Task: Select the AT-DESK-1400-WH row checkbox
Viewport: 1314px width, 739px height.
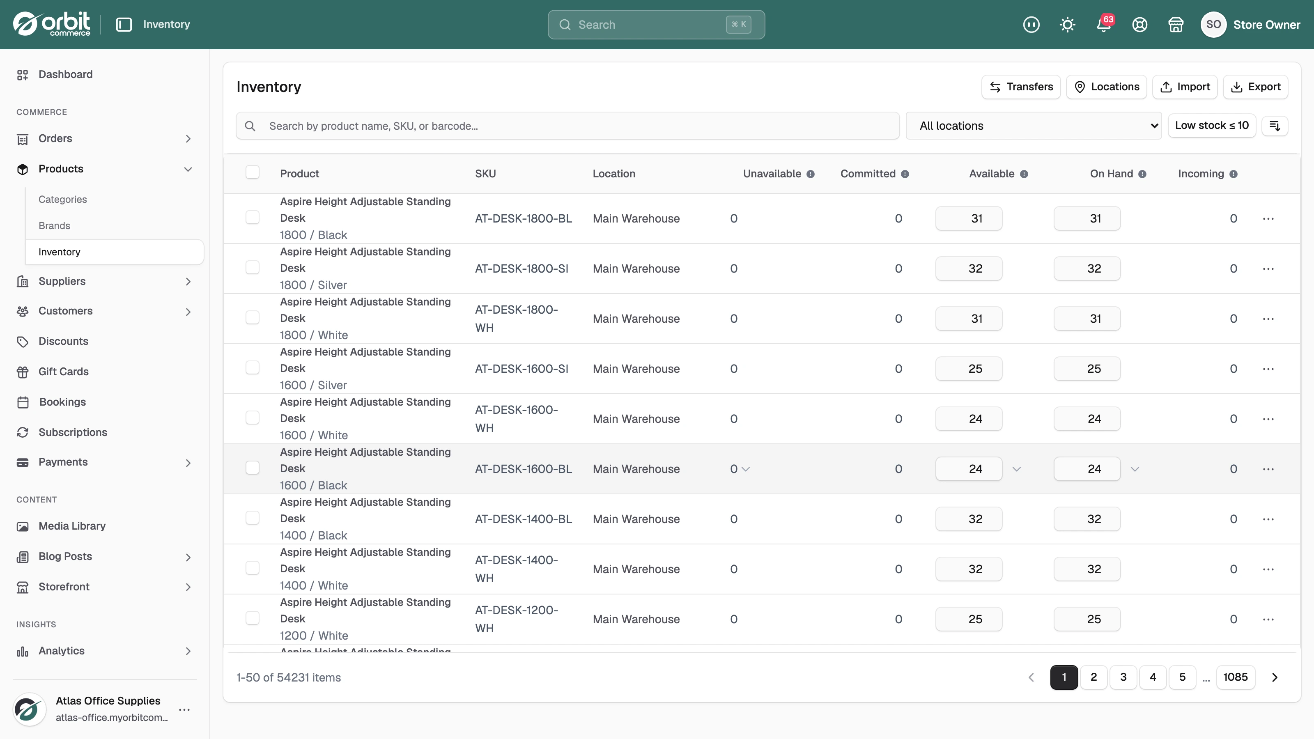Action: click(x=253, y=568)
